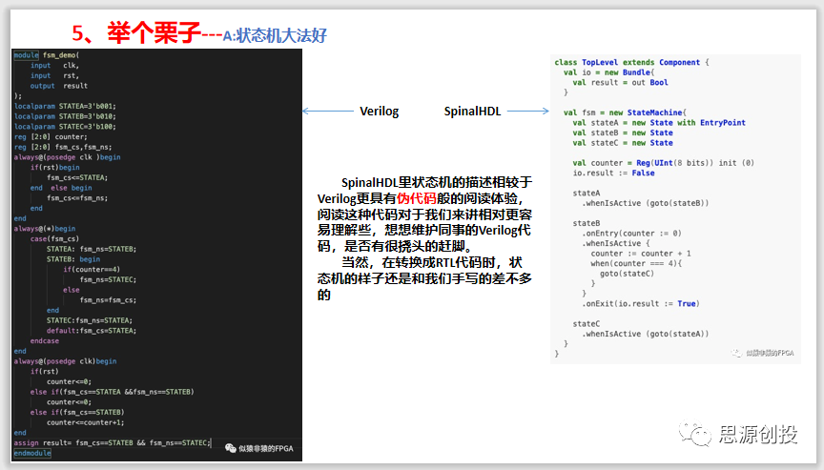Click the 'SpinalHDL' label
824x470 pixels.
(x=472, y=112)
